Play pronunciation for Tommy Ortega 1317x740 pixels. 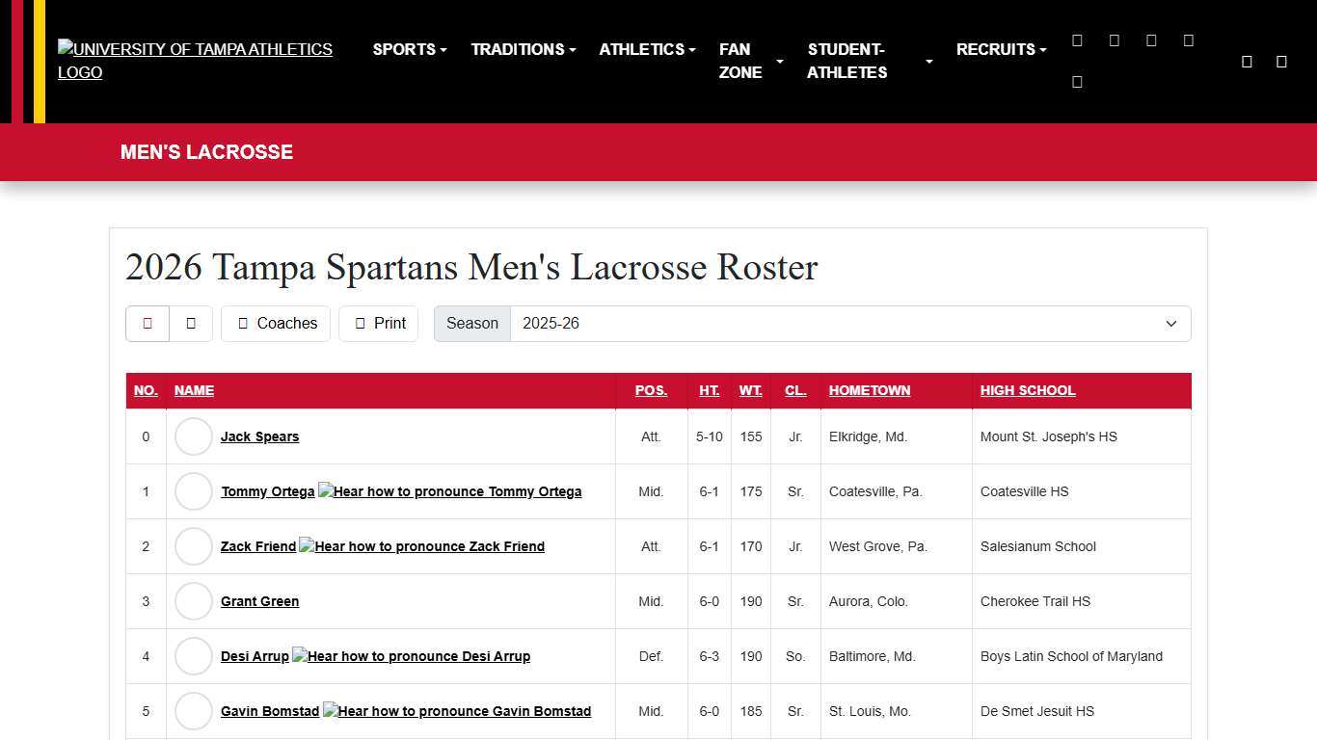pos(449,491)
